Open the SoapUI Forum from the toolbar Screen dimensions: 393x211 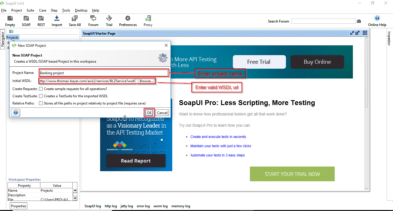click(x=93, y=20)
